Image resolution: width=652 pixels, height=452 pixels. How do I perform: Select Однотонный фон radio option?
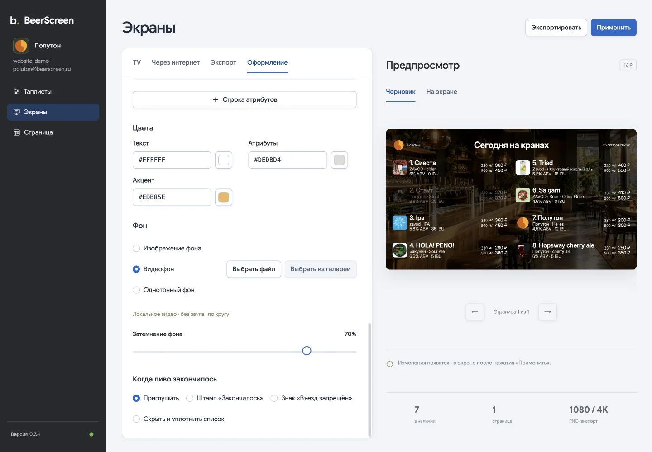[x=136, y=290]
